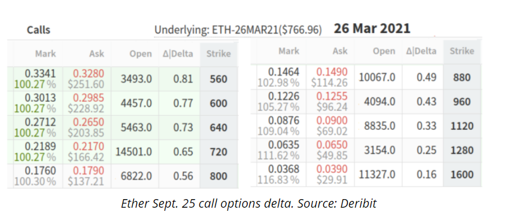Click the 0.0390 ask for strike 1600

tap(331, 168)
